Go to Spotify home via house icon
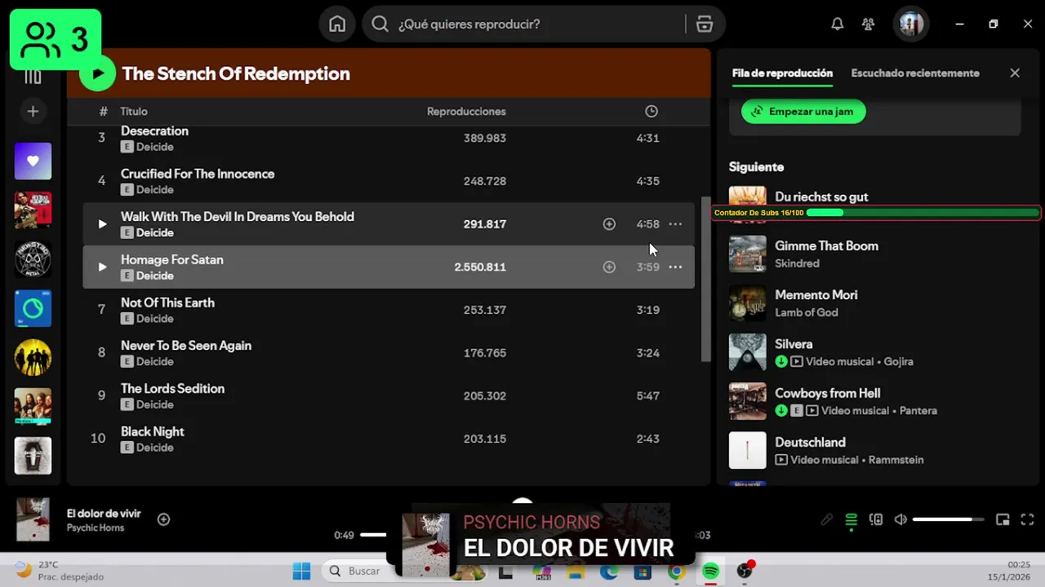The image size is (1045, 587). 337,24
